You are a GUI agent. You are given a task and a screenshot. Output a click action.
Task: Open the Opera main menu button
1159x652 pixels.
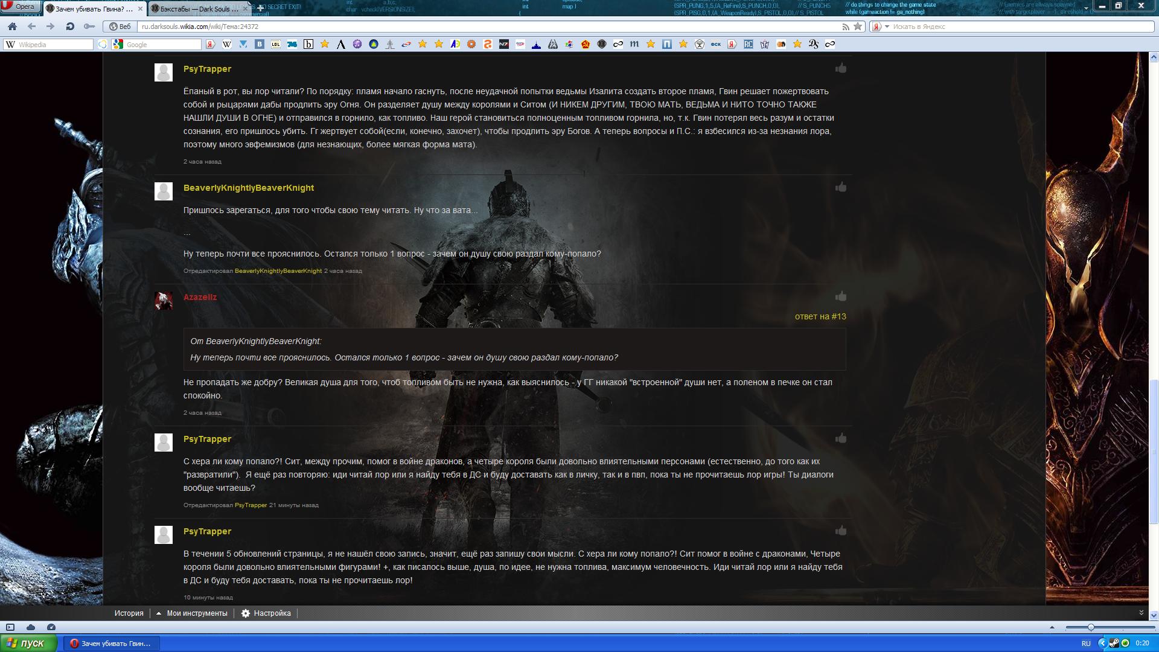point(21,7)
